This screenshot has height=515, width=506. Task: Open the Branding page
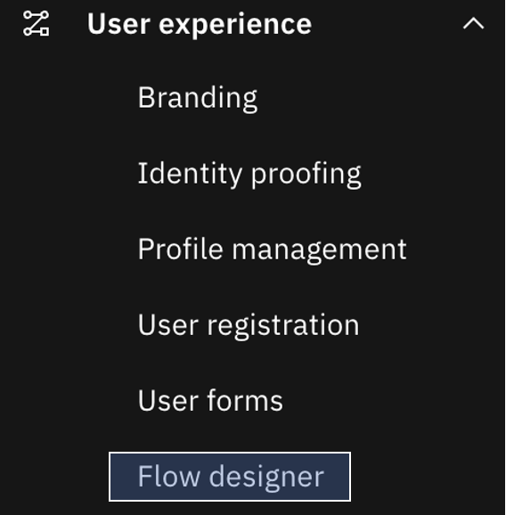pos(198,97)
